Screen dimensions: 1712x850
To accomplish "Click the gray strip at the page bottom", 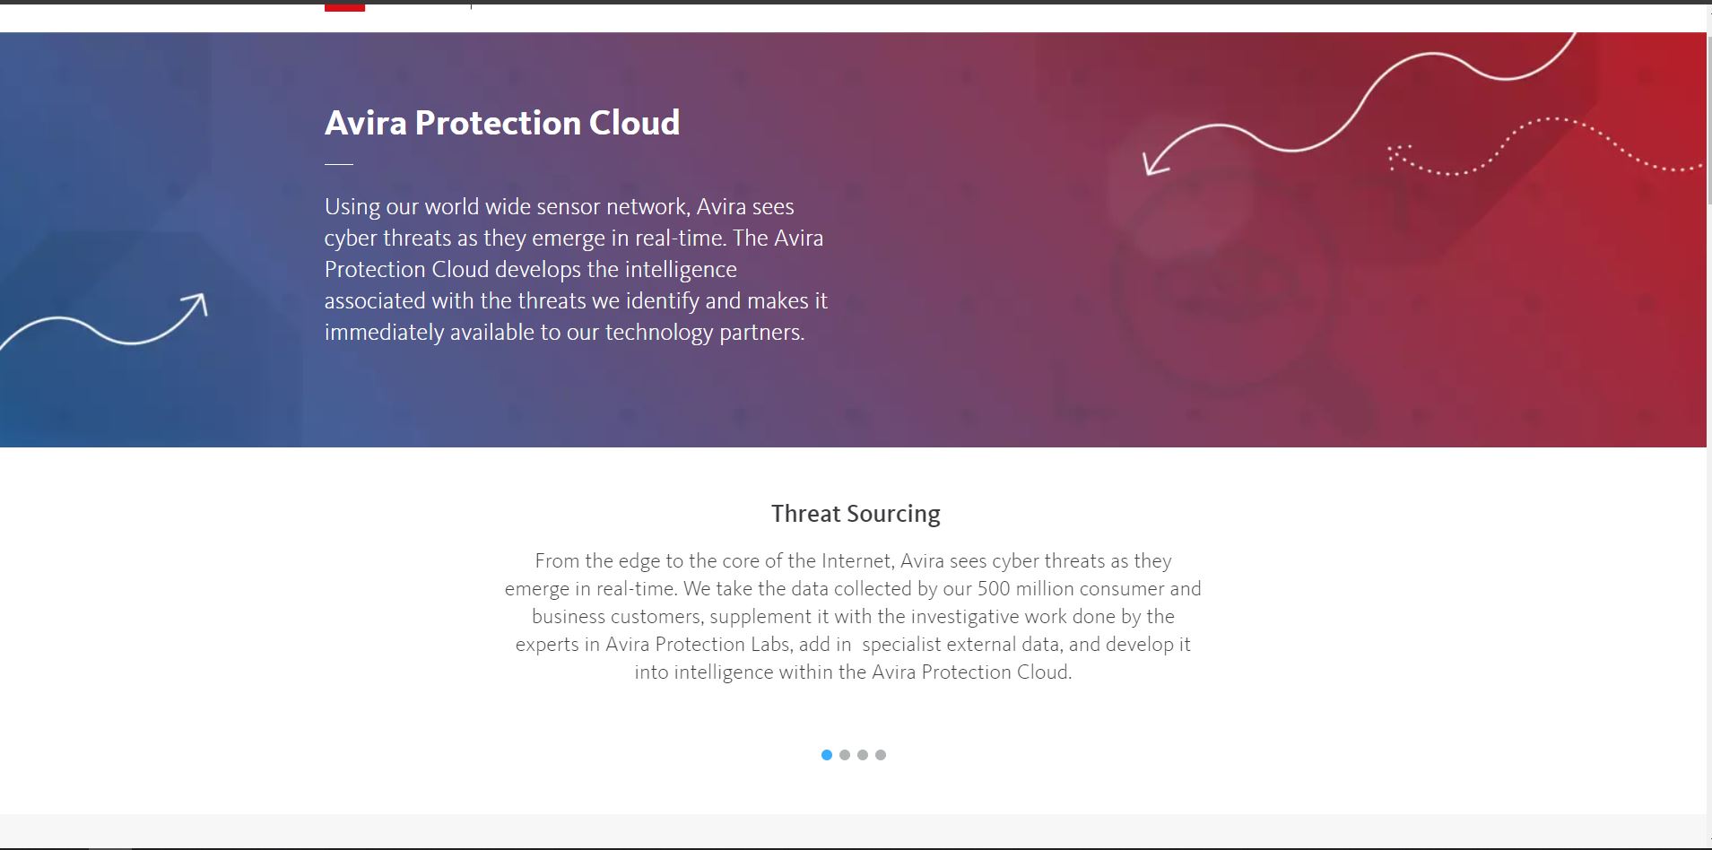I will coord(852,831).
